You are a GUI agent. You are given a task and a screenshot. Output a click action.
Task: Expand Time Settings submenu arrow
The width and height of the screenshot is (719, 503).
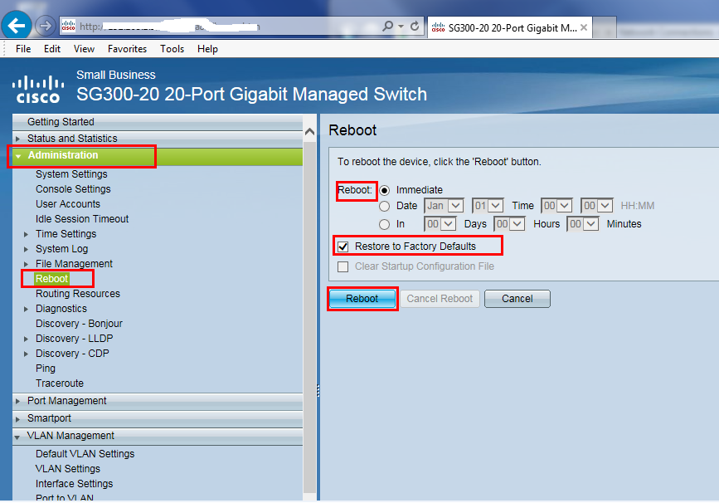pyautogui.click(x=27, y=234)
